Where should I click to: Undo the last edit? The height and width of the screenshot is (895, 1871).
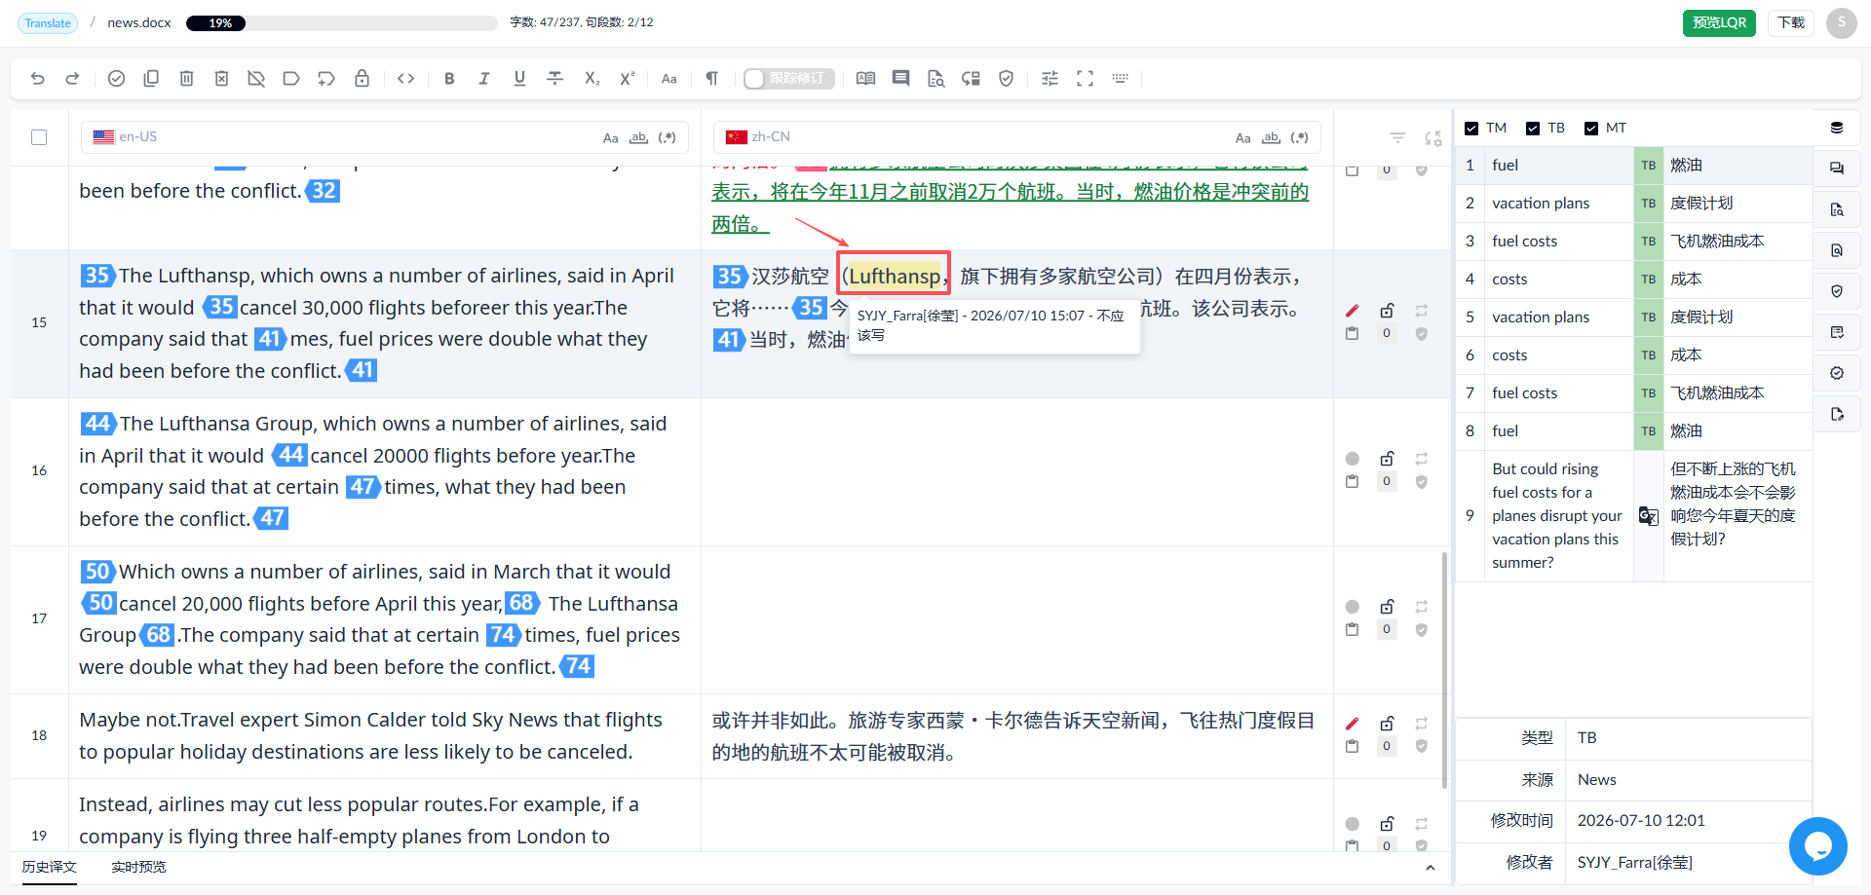click(38, 79)
